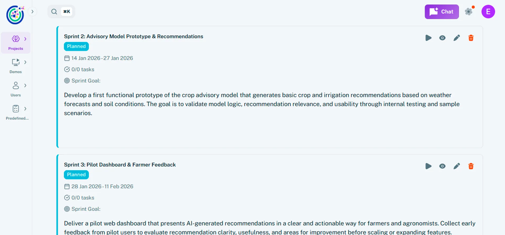Start Sprint 2 with the play icon

428,38
